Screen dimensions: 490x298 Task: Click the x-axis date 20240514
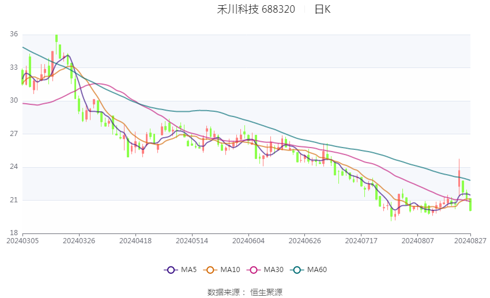[x=192, y=241]
